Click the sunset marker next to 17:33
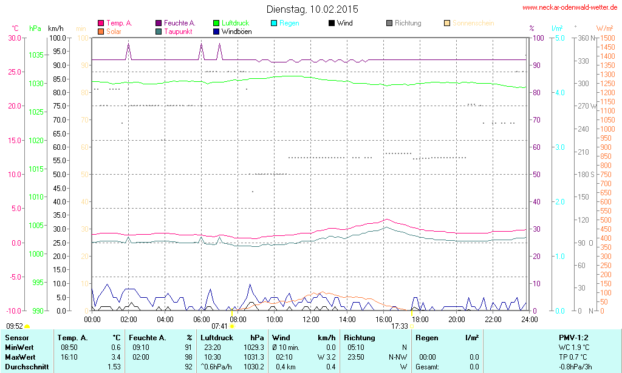This screenshot has width=622, height=373. [x=412, y=326]
